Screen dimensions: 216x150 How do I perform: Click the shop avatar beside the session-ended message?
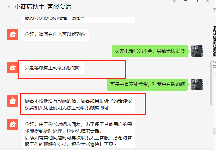[13, 124]
